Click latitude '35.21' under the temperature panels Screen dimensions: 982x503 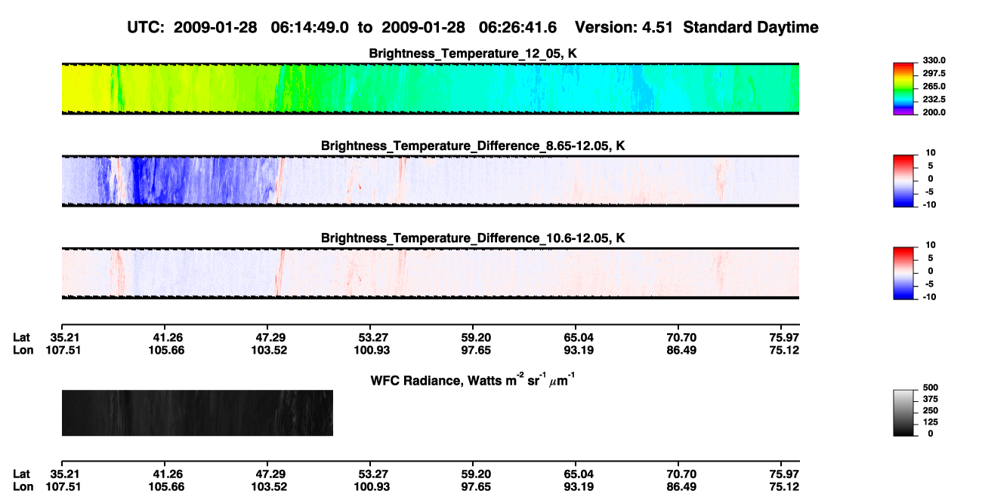pos(64,338)
